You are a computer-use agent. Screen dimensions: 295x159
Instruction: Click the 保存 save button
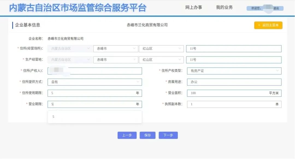click(147, 135)
